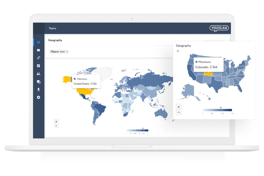Go back using the Geography panel arrow
This screenshot has width=264, height=176.
click(178, 51)
